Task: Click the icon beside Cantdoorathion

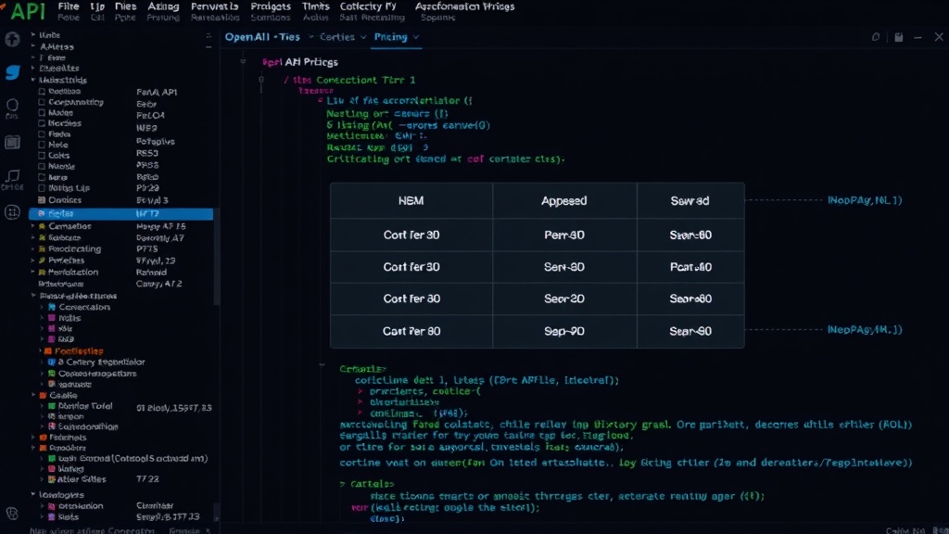Action: point(52,426)
